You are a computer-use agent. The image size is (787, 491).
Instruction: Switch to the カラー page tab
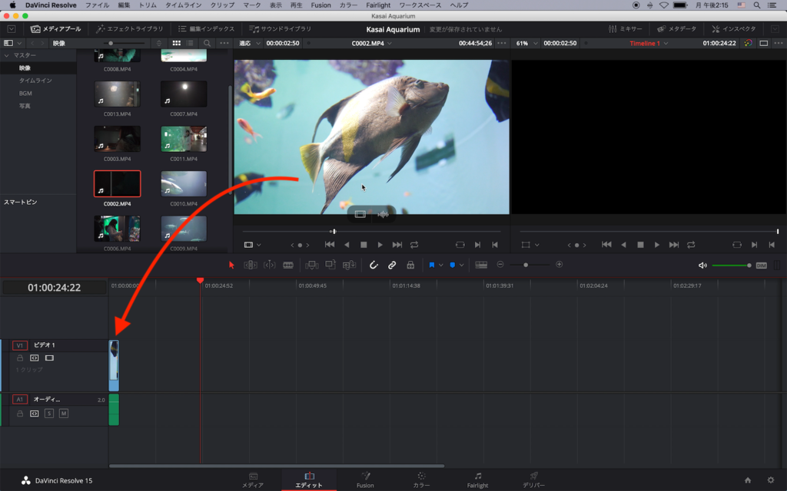point(421,479)
